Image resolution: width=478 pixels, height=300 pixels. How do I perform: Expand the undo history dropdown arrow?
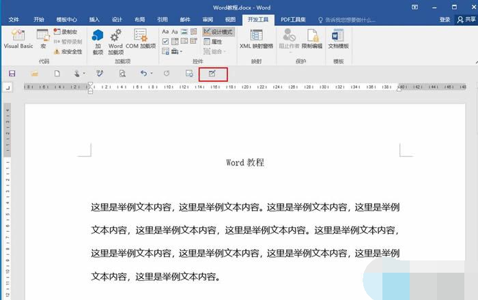[x=151, y=74]
